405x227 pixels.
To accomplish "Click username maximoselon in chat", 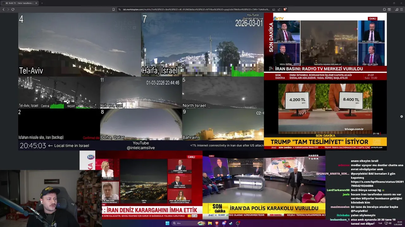I will [x=340, y=207].
